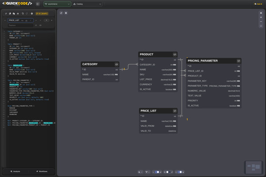266x177 pixels.
Task: Open editor settings gear in code toolbar
Action: 32,14
